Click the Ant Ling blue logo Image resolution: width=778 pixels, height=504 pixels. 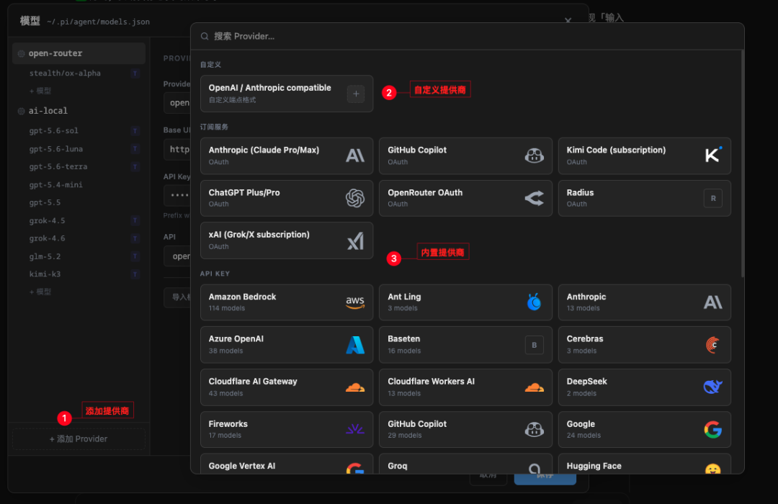[534, 302]
